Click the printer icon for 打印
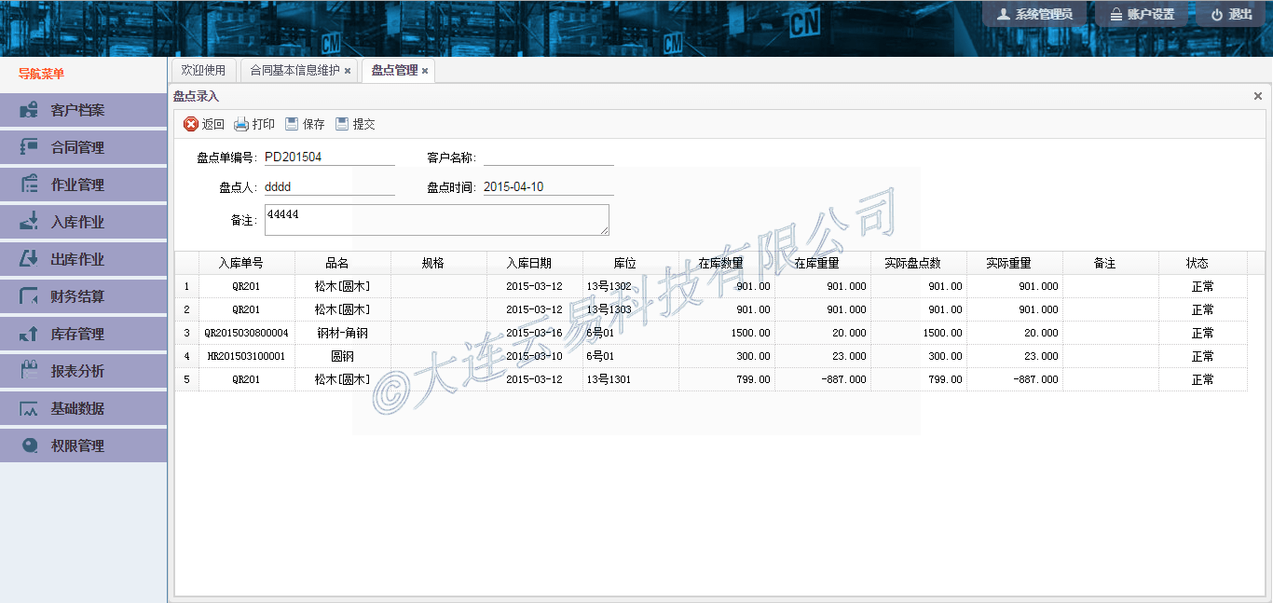Viewport: 1273px width, 603px height. click(241, 124)
